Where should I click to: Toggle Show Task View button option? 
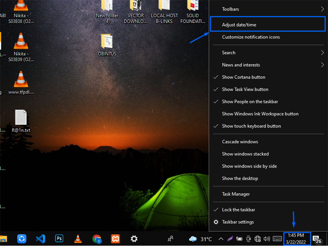[245, 89]
